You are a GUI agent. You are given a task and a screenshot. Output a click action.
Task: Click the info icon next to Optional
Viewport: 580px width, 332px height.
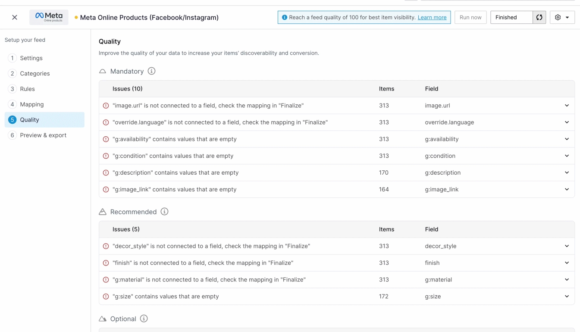144,319
